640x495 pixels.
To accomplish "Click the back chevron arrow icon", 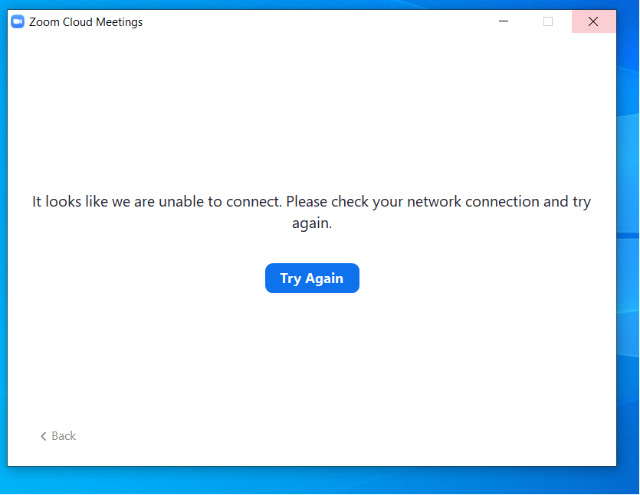I will (x=44, y=436).
